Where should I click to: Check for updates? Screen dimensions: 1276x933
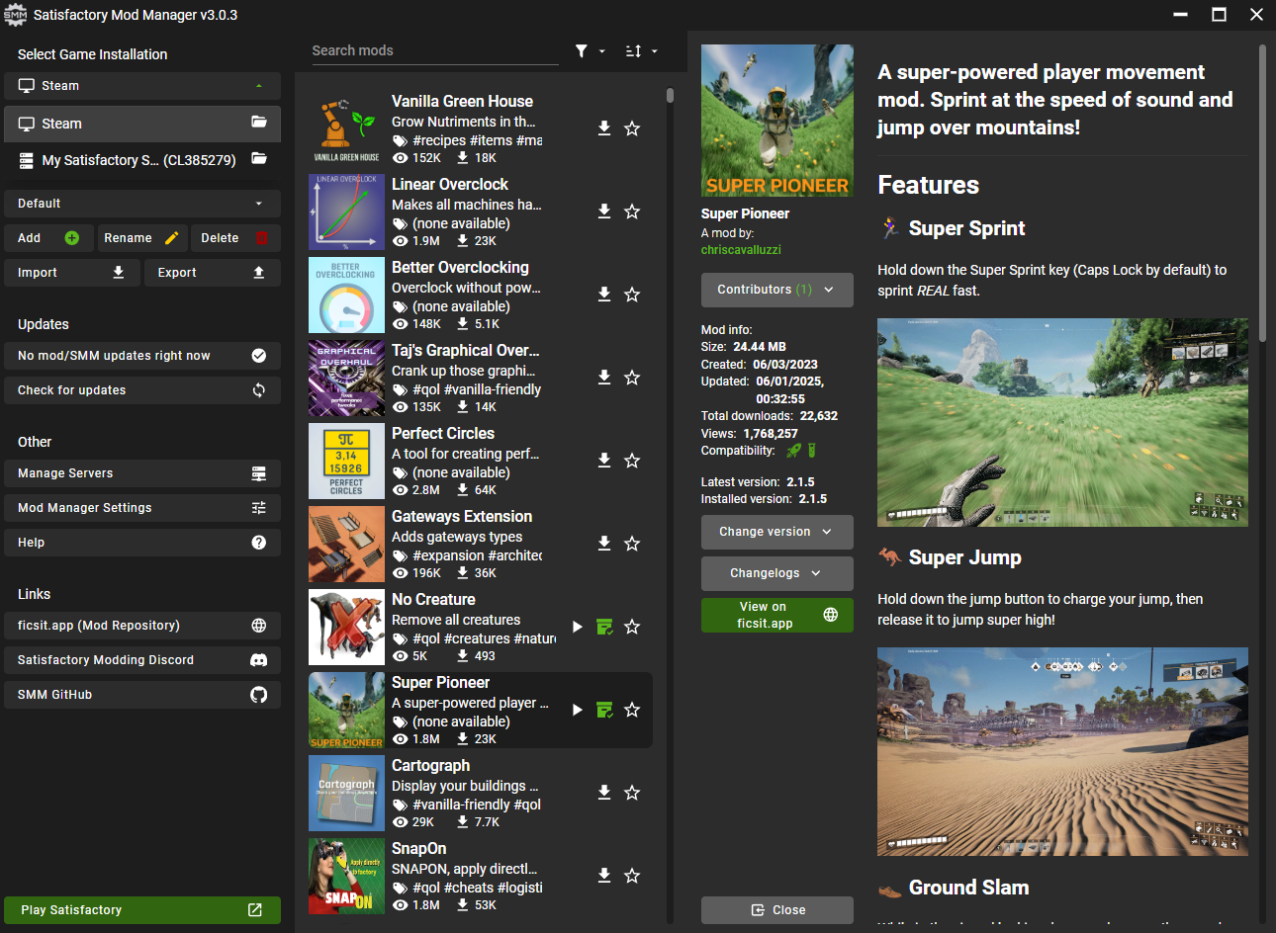click(x=142, y=390)
